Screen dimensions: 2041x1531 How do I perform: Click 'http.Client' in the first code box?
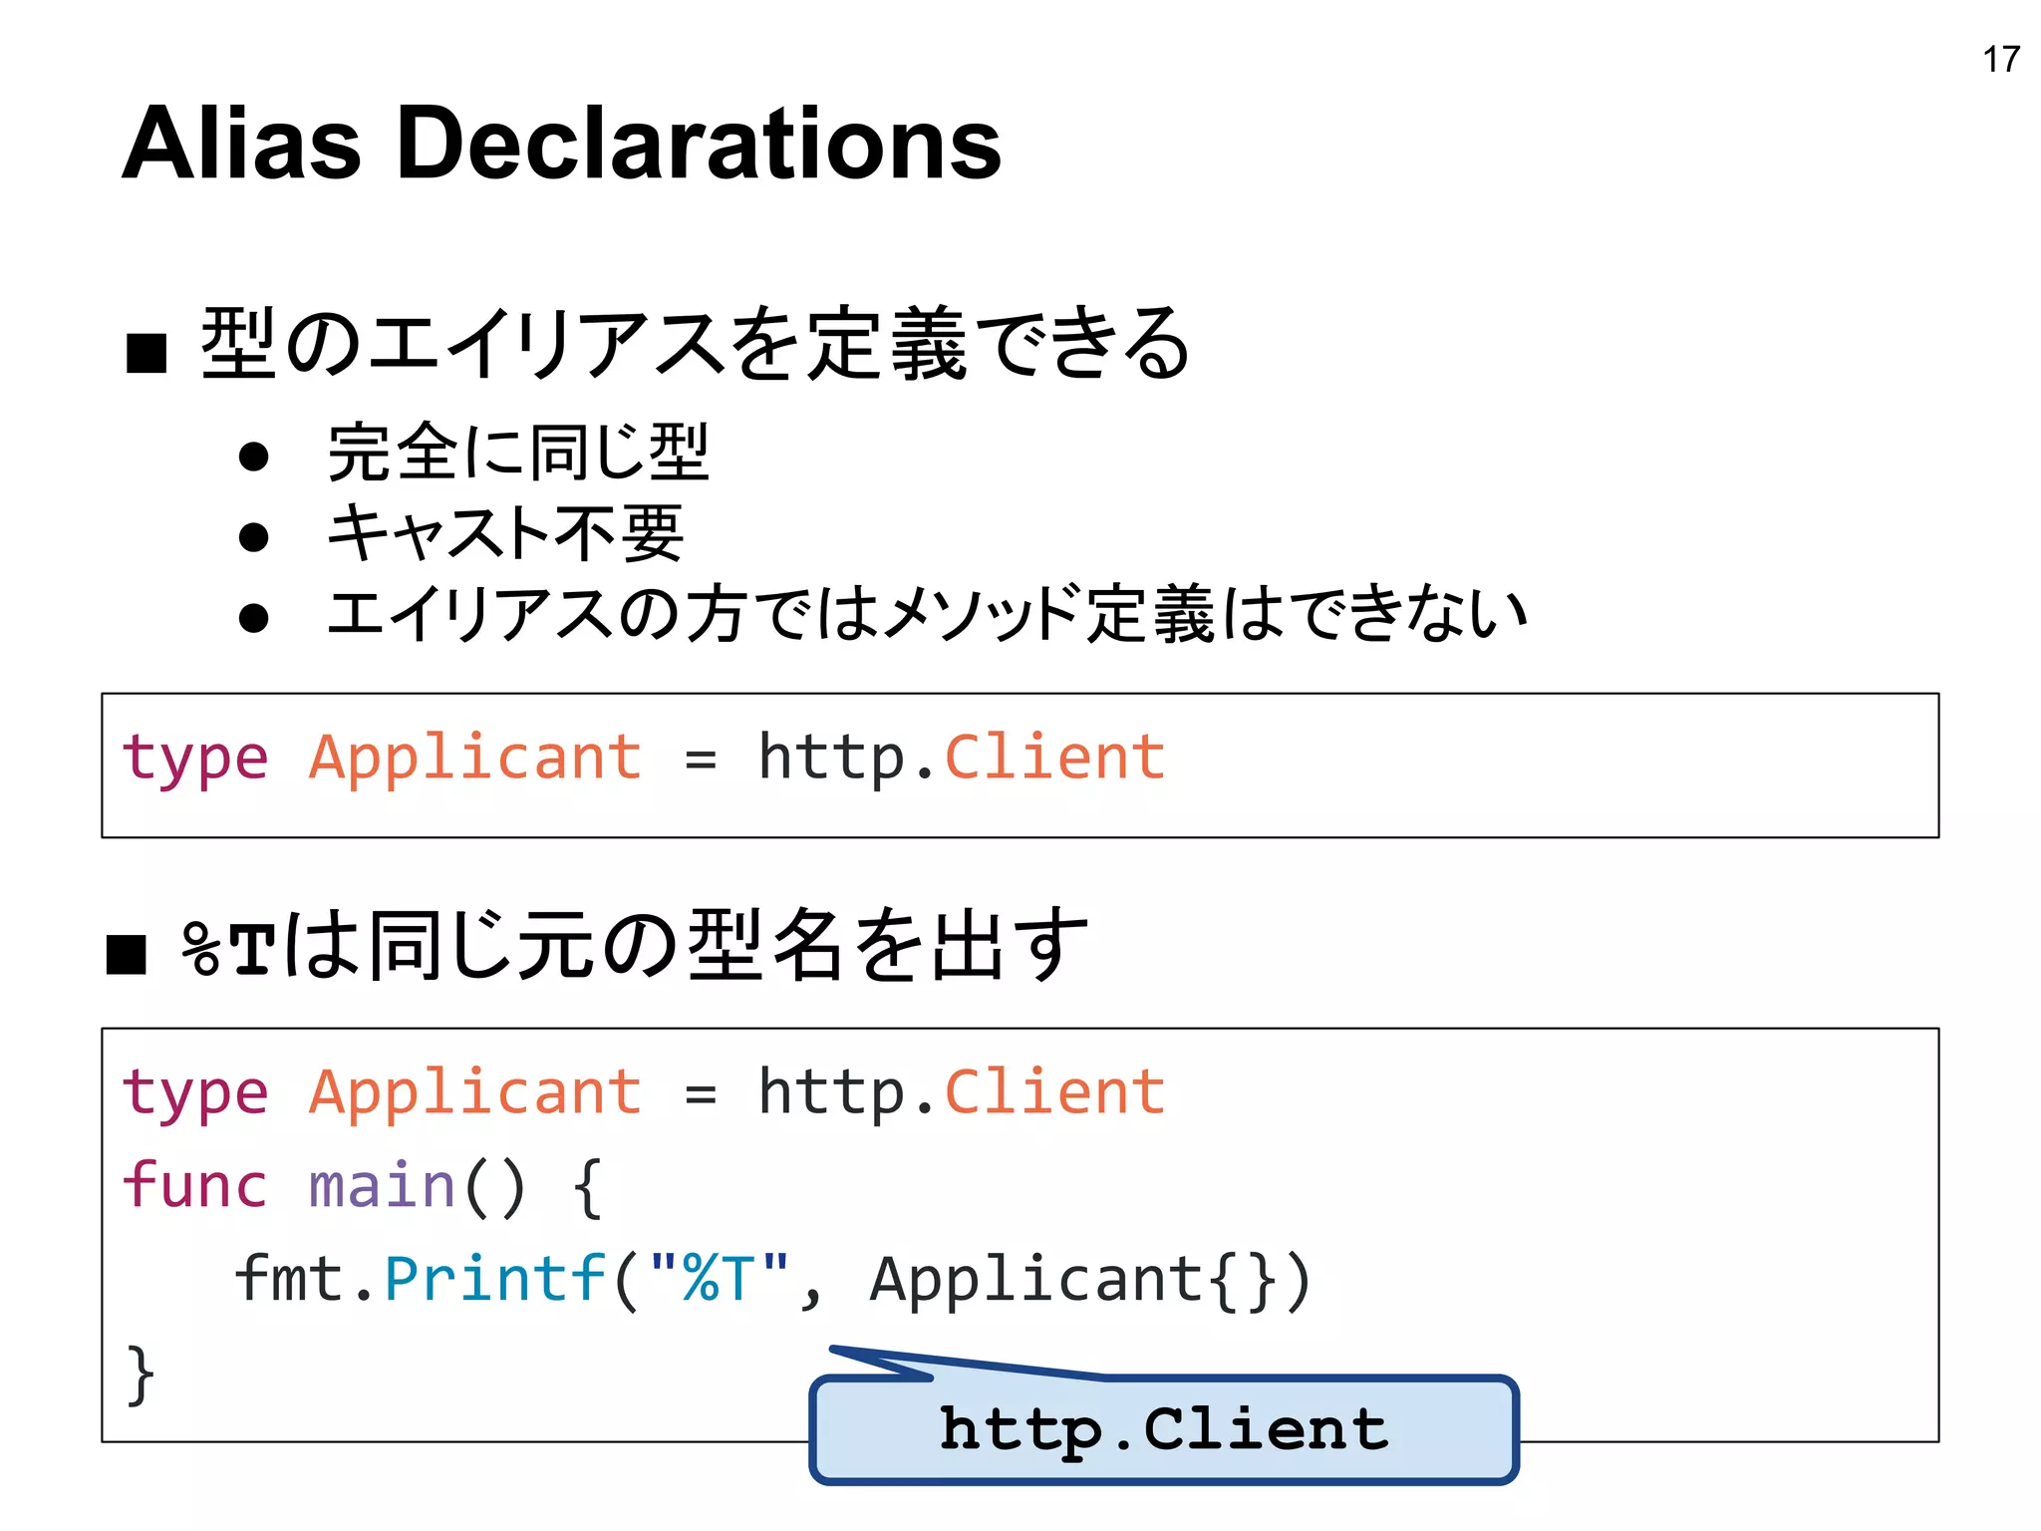pyautogui.click(x=962, y=757)
